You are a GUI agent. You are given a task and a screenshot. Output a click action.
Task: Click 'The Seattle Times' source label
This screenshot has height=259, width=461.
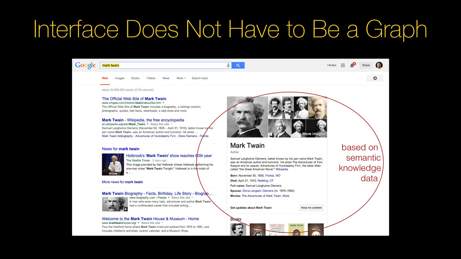point(138,161)
